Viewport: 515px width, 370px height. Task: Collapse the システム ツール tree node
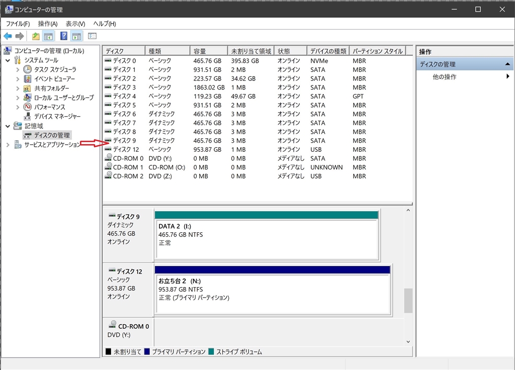8,60
